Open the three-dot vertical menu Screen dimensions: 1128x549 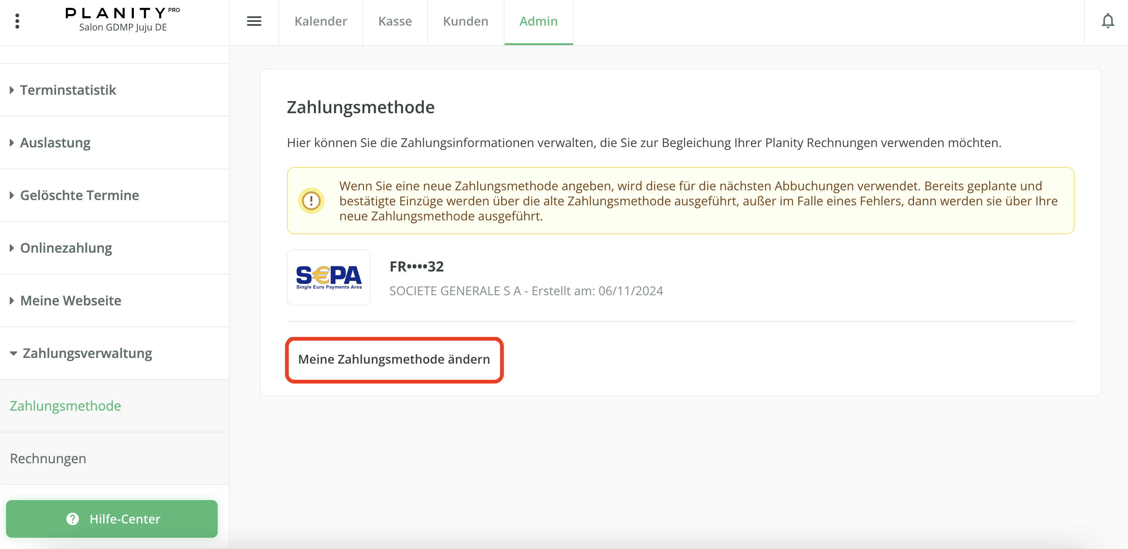pyautogui.click(x=17, y=21)
